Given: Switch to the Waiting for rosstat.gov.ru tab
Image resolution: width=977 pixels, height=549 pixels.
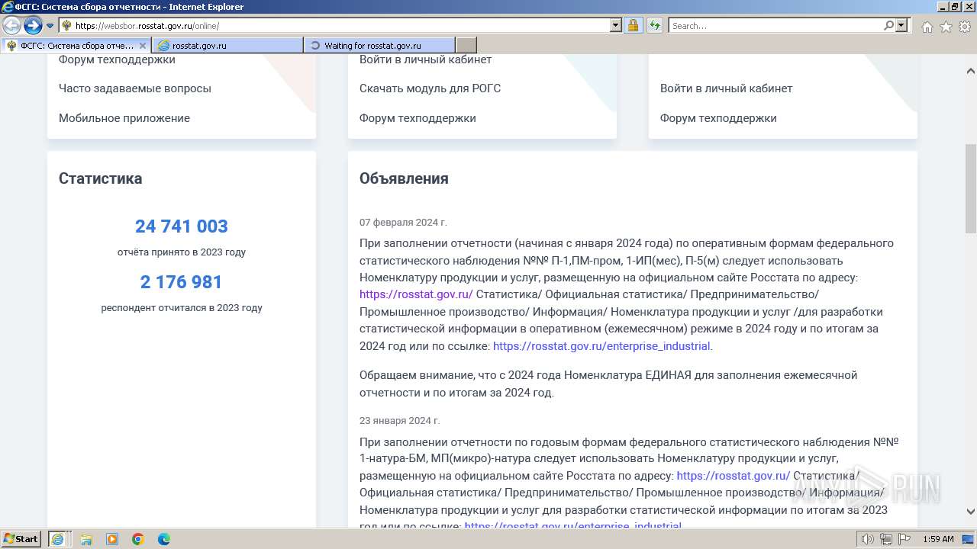Looking at the screenshot, I should pos(379,46).
